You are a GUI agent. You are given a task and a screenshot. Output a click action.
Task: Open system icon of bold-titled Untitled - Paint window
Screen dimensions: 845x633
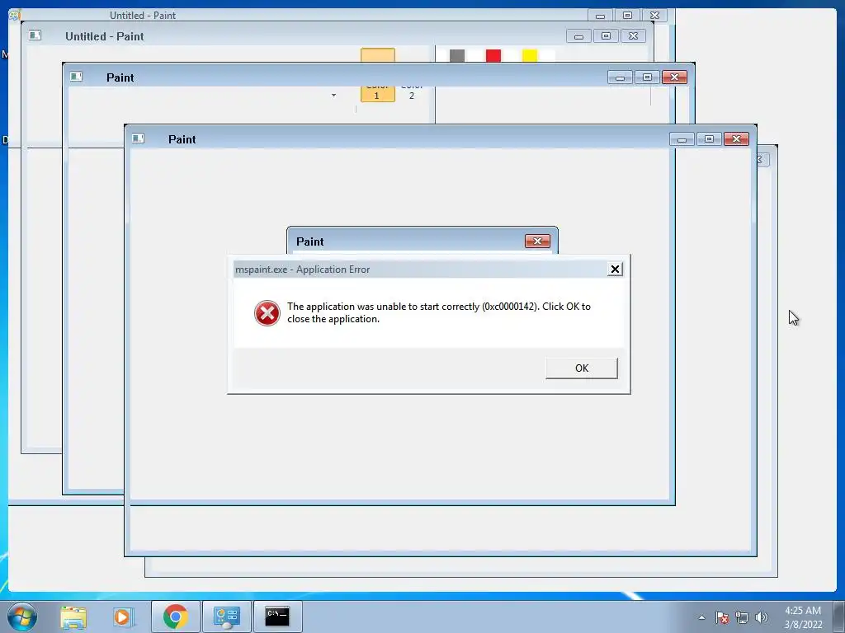(35, 35)
